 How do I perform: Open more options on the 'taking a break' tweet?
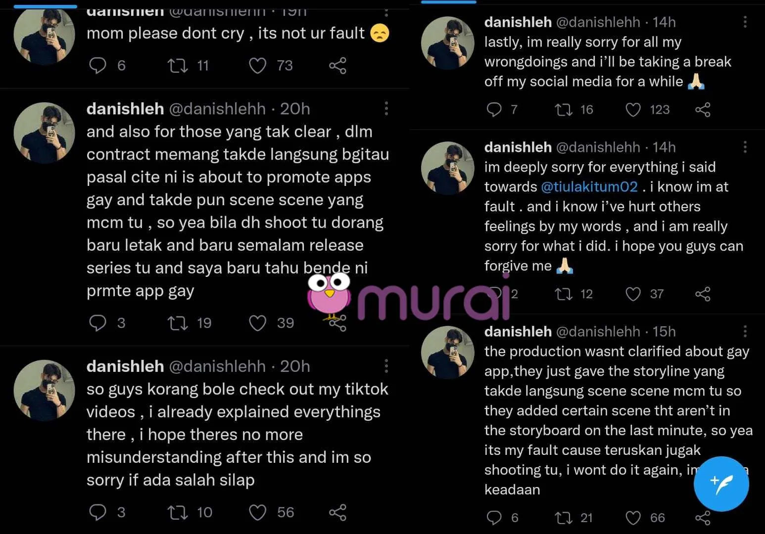tap(745, 22)
